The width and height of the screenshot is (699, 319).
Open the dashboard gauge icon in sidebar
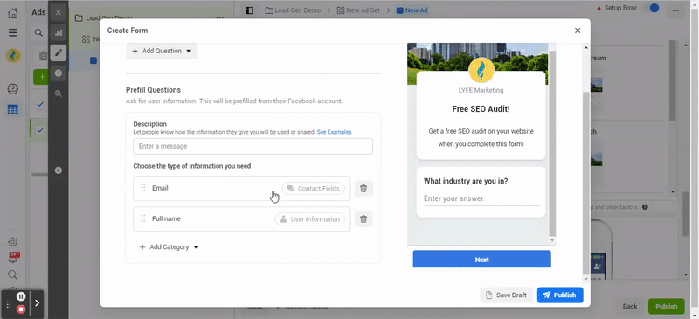click(13, 89)
